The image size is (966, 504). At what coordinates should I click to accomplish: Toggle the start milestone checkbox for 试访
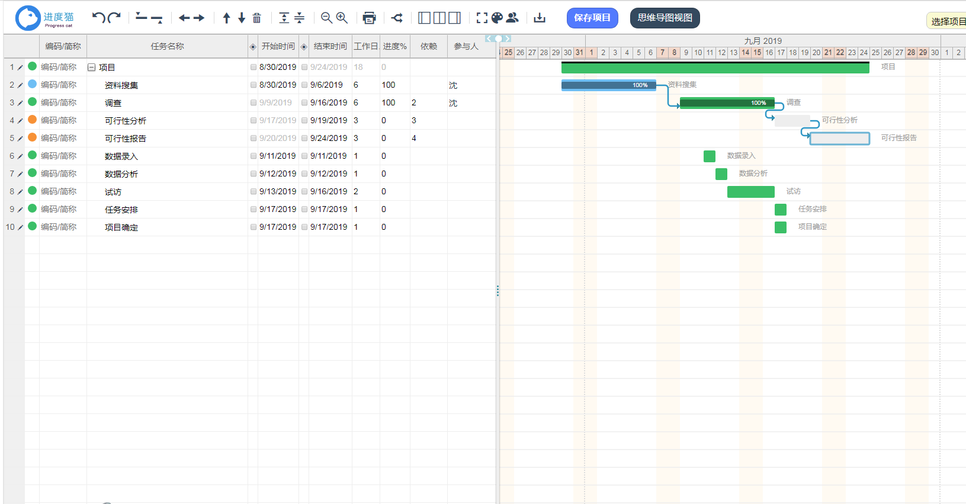coord(253,192)
